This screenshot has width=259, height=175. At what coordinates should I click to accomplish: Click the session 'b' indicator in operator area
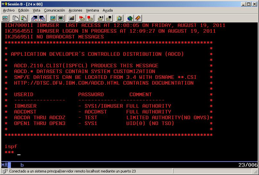(x=22, y=165)
